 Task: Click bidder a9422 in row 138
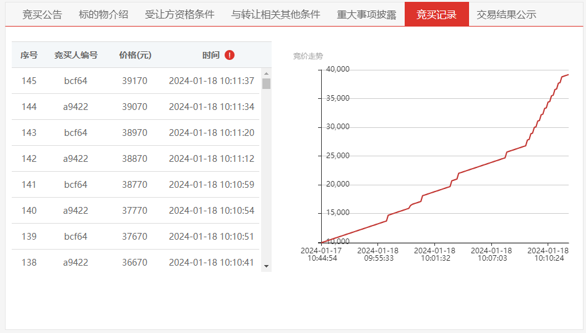click(x=75, y=263)
